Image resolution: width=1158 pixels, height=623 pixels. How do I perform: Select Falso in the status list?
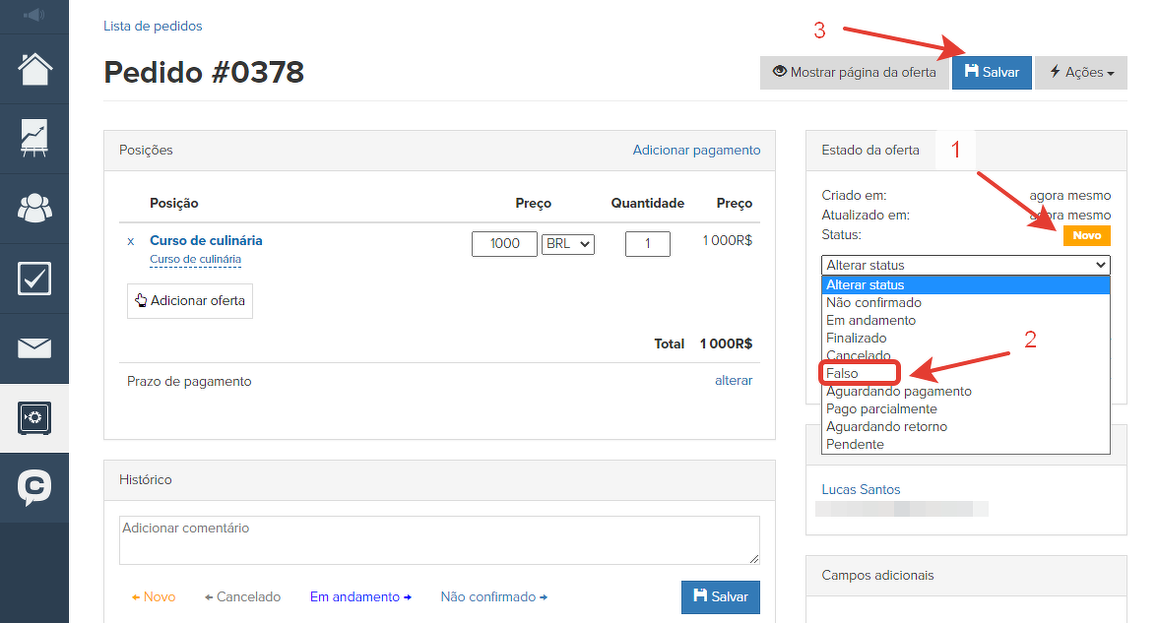tap(843, 374)
